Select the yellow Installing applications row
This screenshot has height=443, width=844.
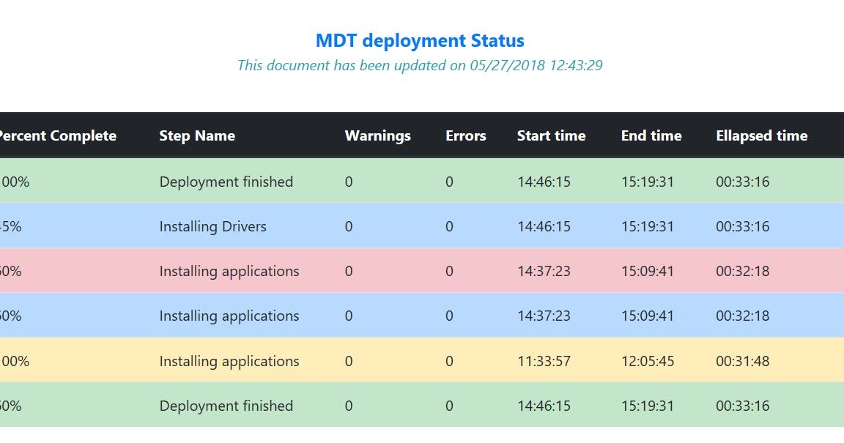coord(229,360)
